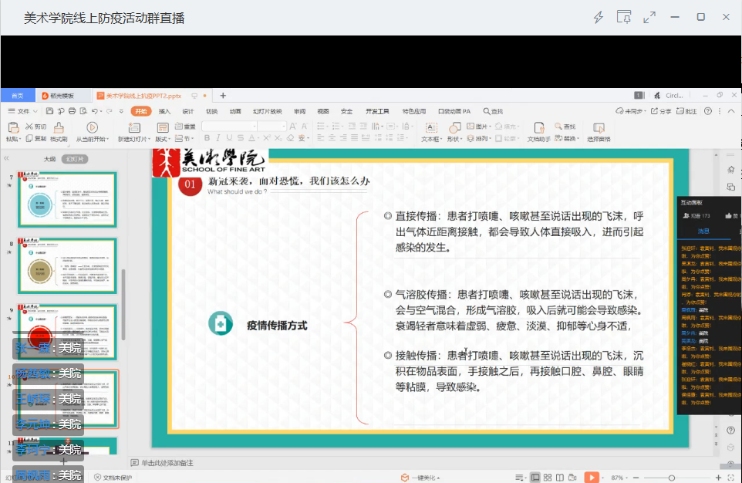742x483 pixels.
Task: Click the Reset (重置) slide icon
Action: click(x=179, y=127)
